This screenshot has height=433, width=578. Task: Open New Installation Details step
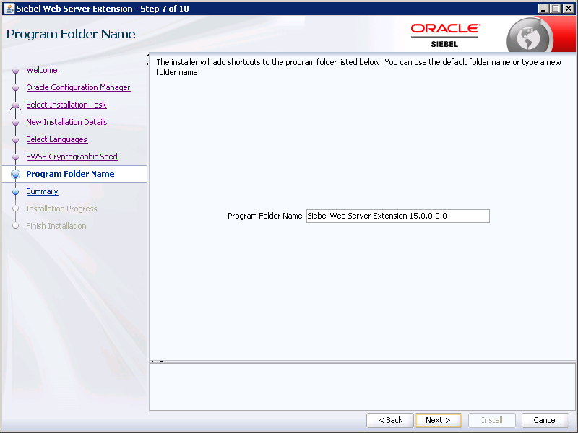[x=66, y=122]
